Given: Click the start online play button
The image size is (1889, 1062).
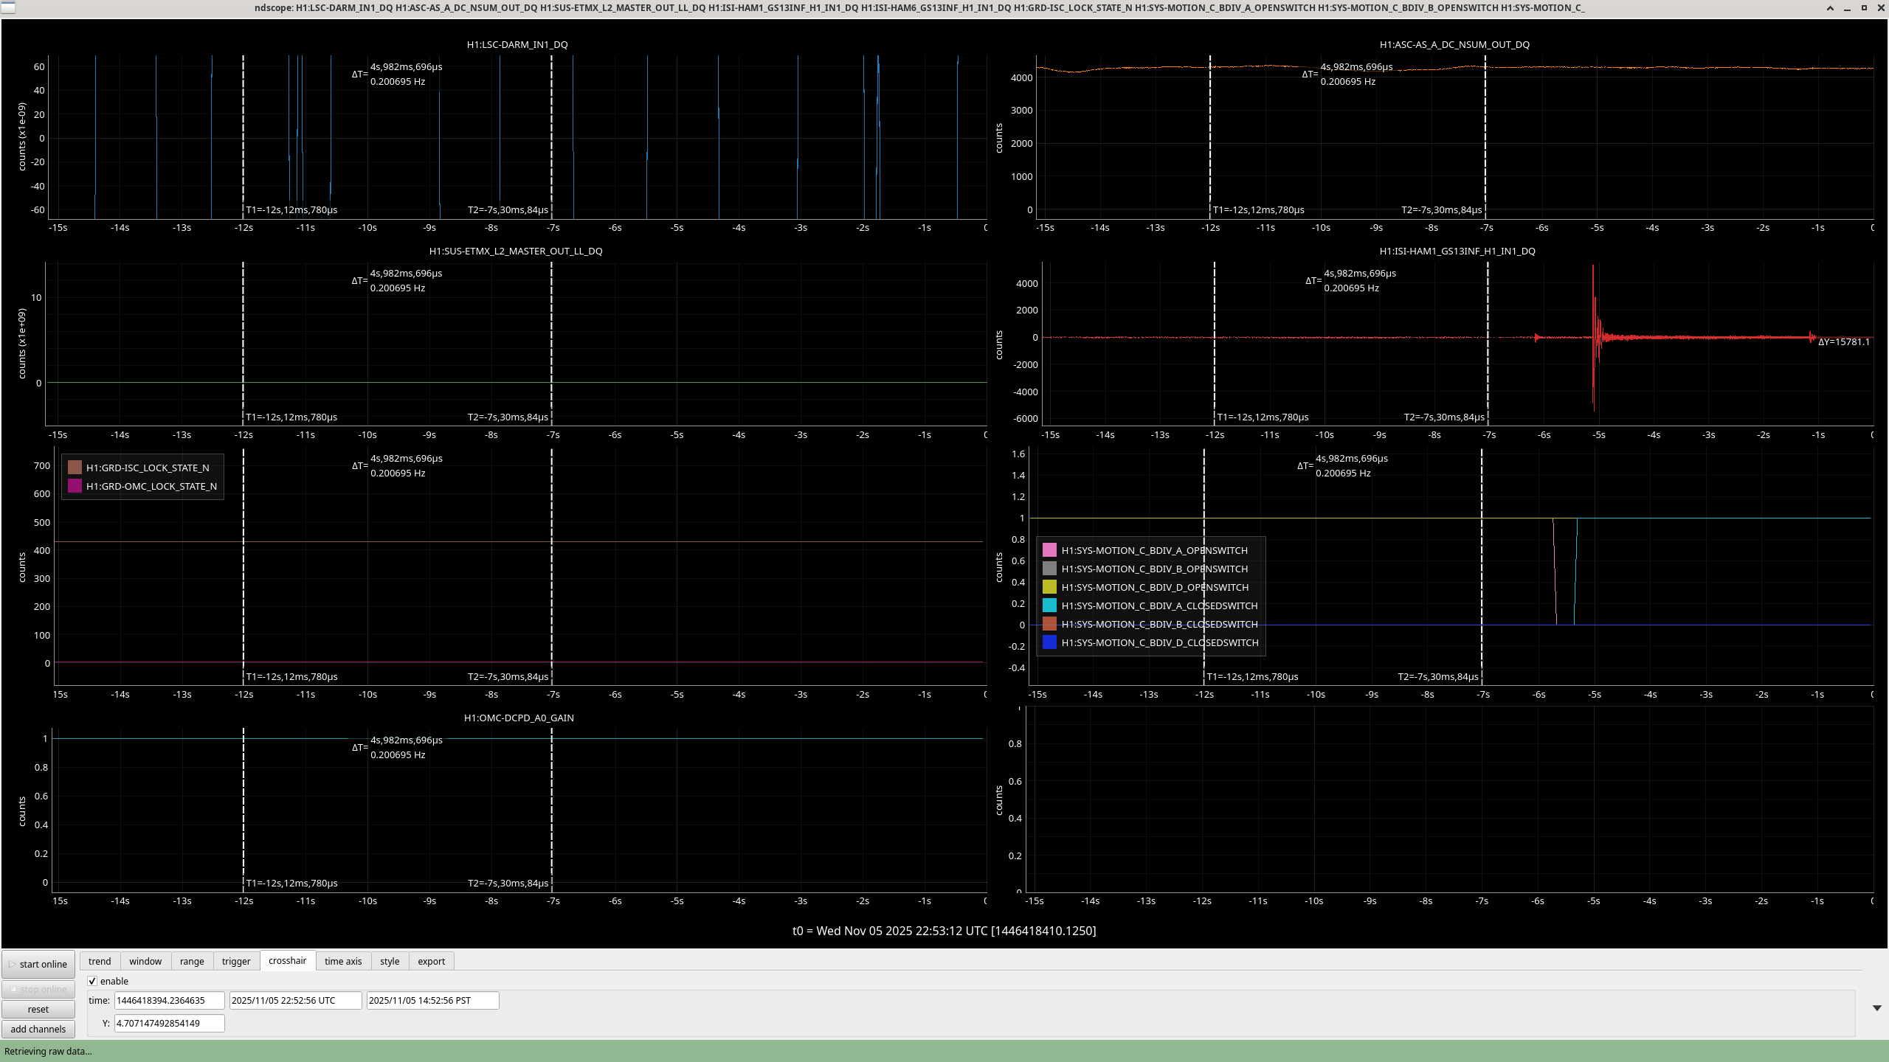Looking at the screenshot, I should (38, 964).
